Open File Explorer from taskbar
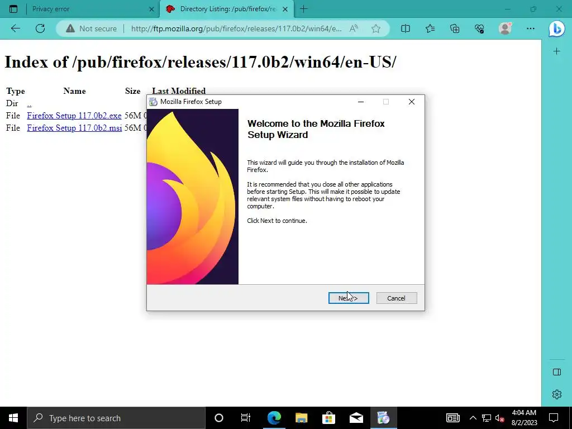 tap(301, 418)
